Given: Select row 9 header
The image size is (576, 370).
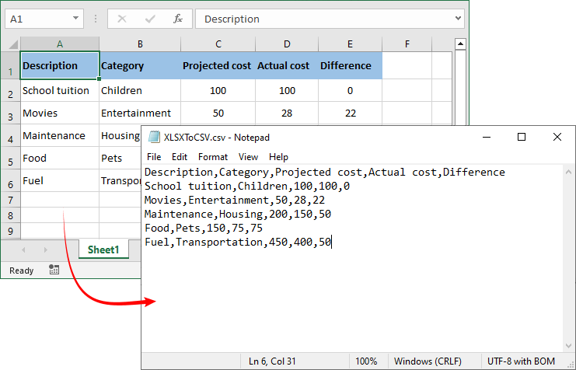Looking at the screenshot, I should click(10, 231).
